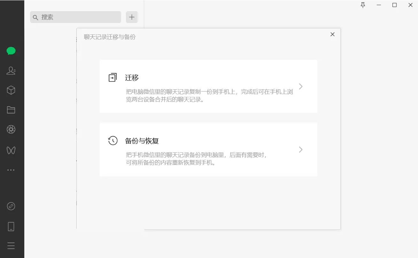Open the Channels (视频号) feed

[11, 150]
